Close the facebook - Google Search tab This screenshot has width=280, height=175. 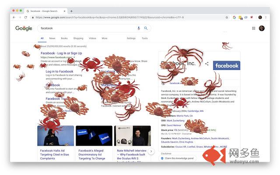(64, 11)
